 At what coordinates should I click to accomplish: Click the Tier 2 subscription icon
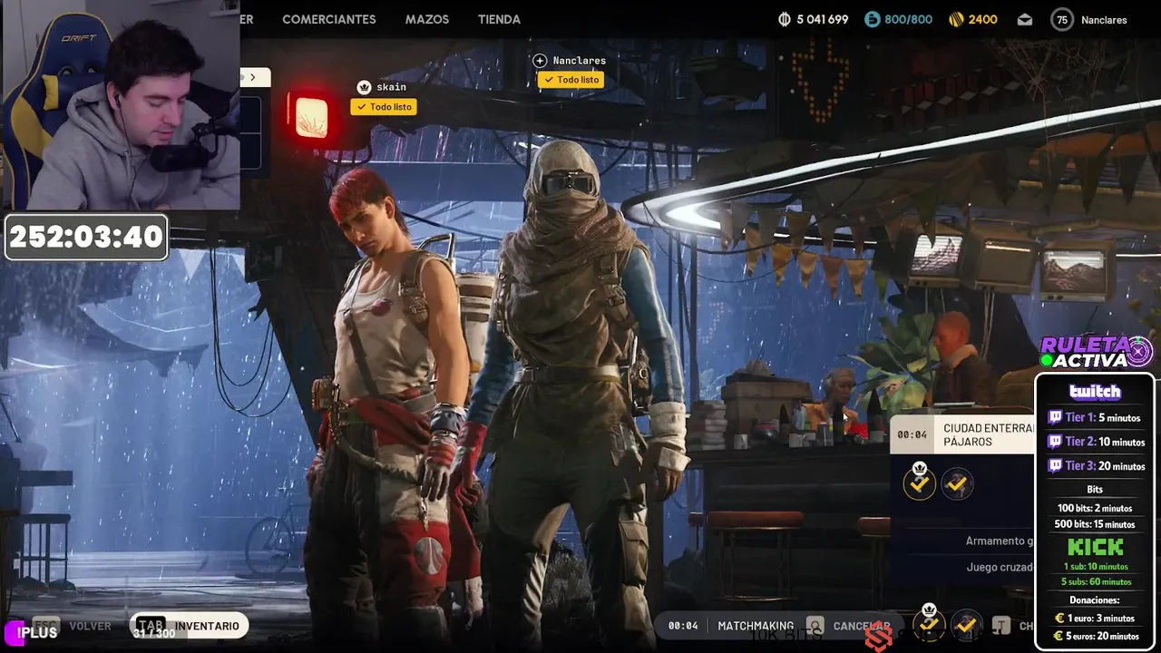pyautogui.click(x=1055, y=442)
